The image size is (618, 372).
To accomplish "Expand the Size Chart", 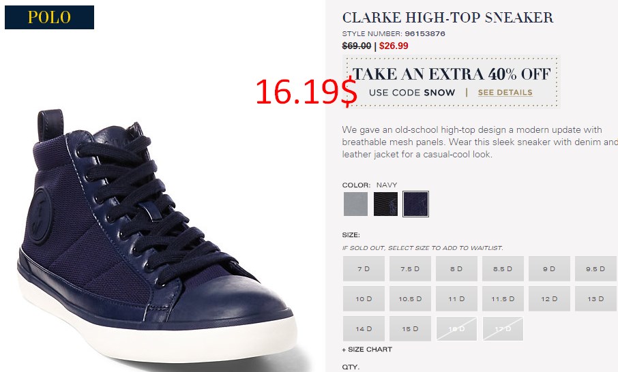I will 367,349.
